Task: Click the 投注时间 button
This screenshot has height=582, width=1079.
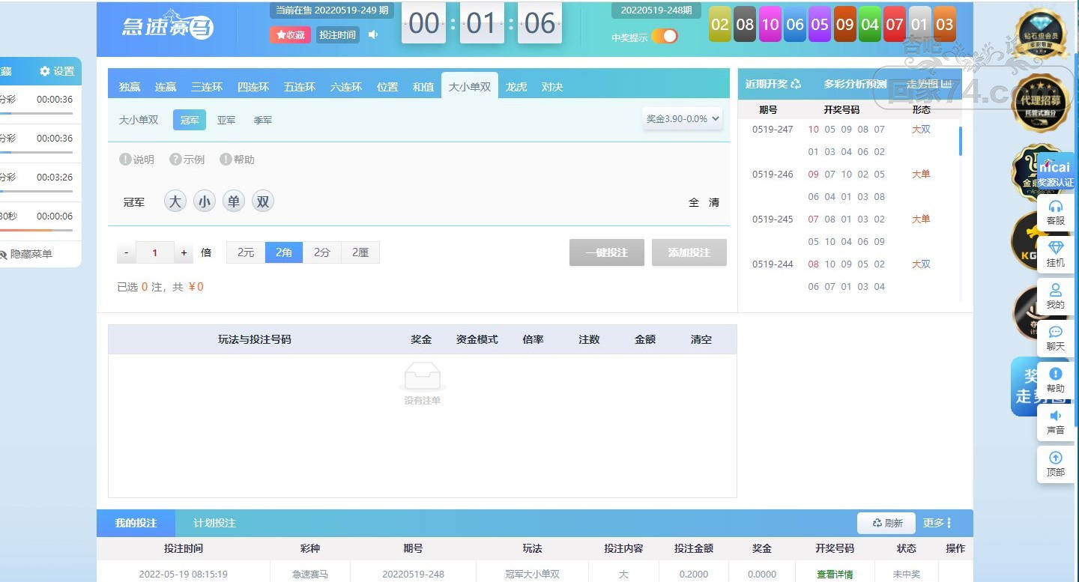Action: [337, 34]
